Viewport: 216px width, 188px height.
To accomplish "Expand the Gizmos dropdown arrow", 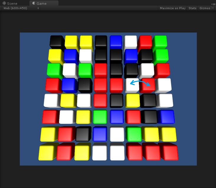I will [x=213, y=8].
